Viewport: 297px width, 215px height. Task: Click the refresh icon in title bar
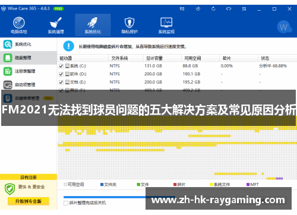[213, 9]
